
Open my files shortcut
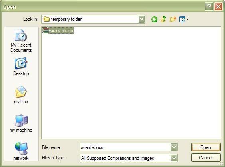(x=21, y=95)
